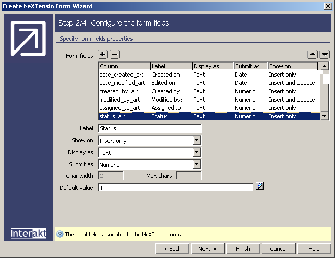Close the wizard window
The image size is (335, 258).
click(x=328, y=6)
